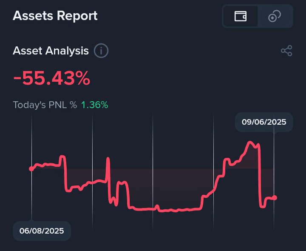This screenshot has height=251, width=306.
Task: Click the -55.43% total return value
Action: coord(52,78)
